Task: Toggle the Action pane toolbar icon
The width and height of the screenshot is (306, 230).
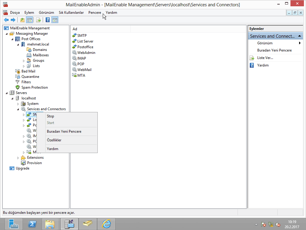Action: point(55,20)
